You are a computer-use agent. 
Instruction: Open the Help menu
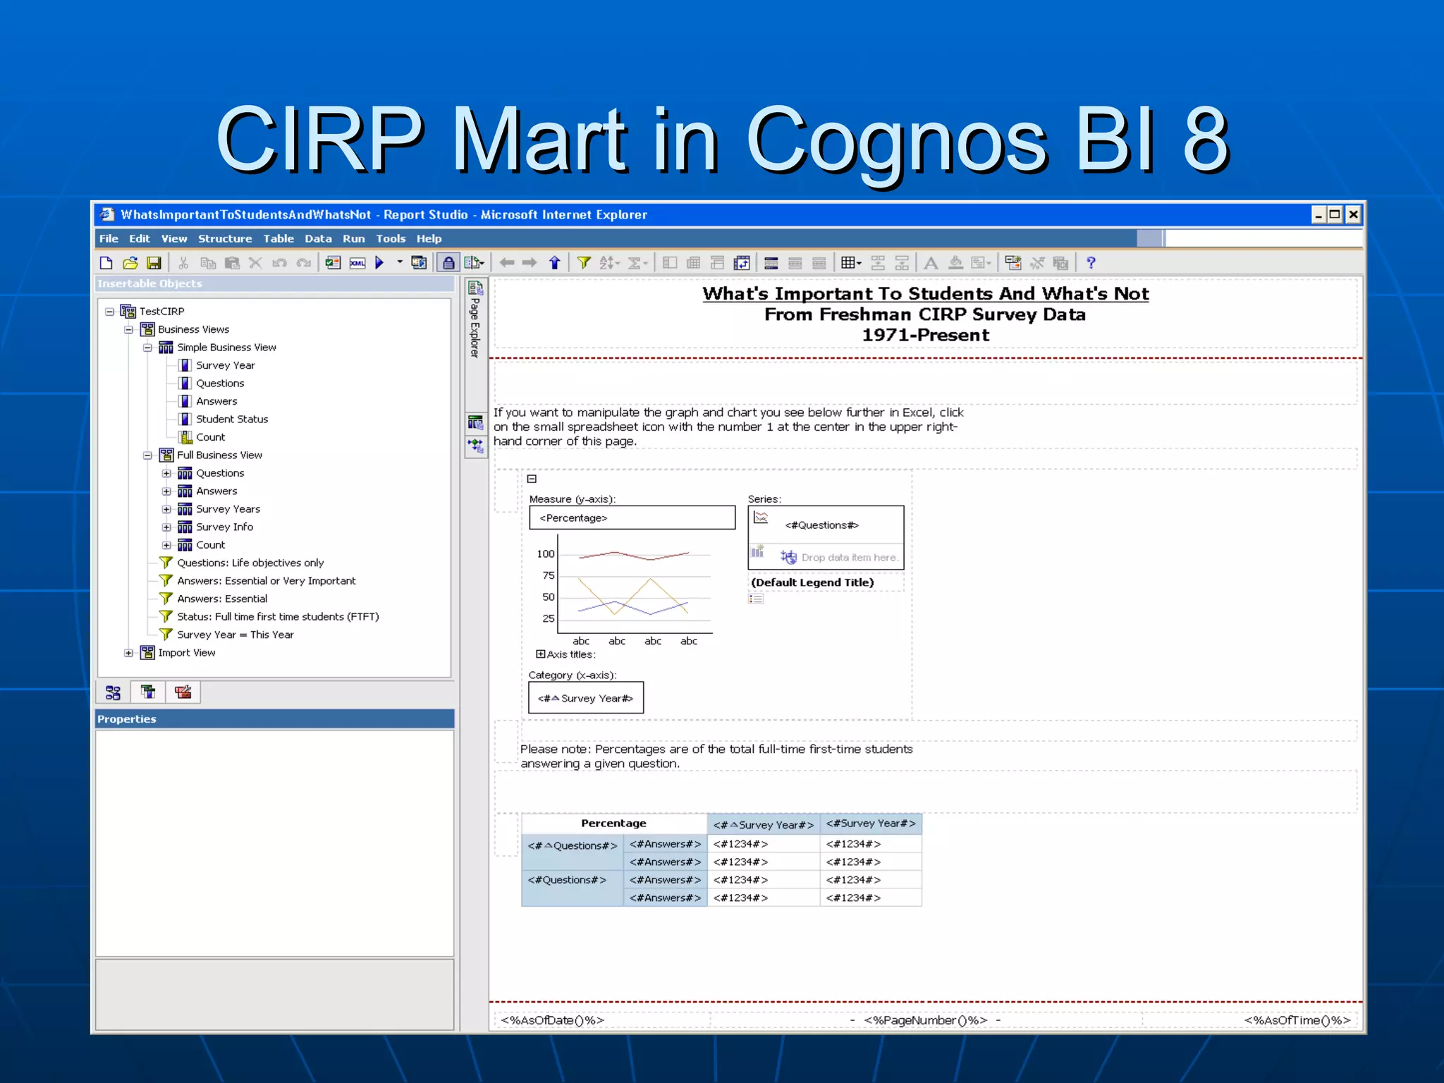tap(429, 238)
